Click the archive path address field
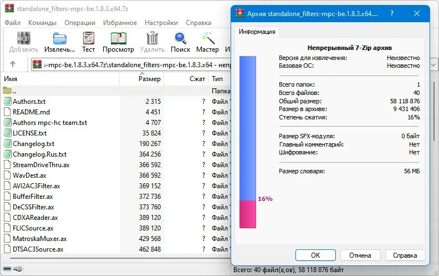Image resolution: width=439 pixels, height=276 pixels. tap(131, 65)
